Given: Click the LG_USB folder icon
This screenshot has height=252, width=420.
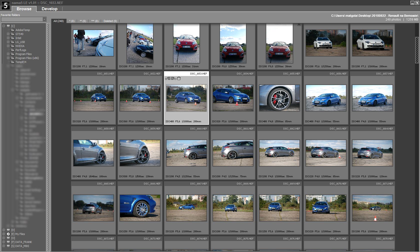Looking at the screenshot, I should click(x=13, y=42).
